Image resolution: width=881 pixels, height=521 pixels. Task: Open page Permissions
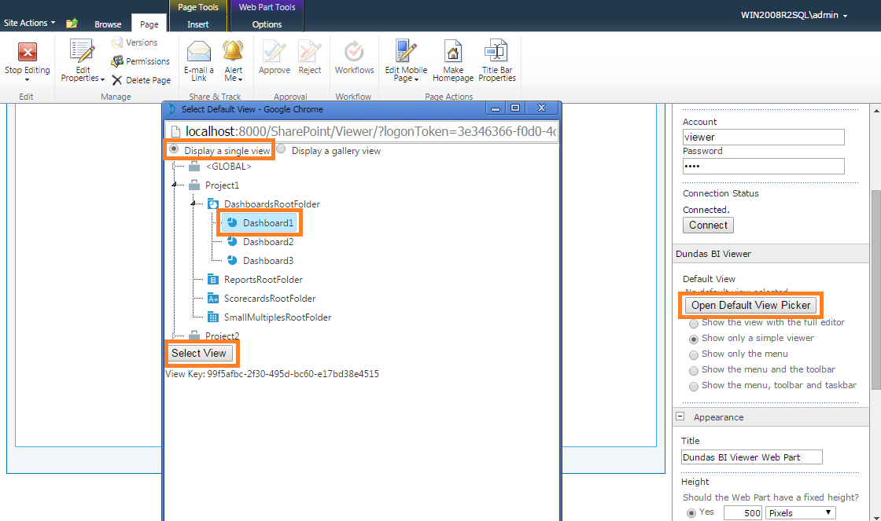click(141, 61)
